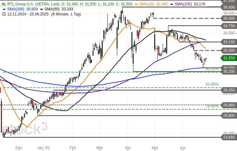Viewport: 237px width, 151px height.
Task: Click the close value 'C: 31,550'
Action: (x=124, y=4)
